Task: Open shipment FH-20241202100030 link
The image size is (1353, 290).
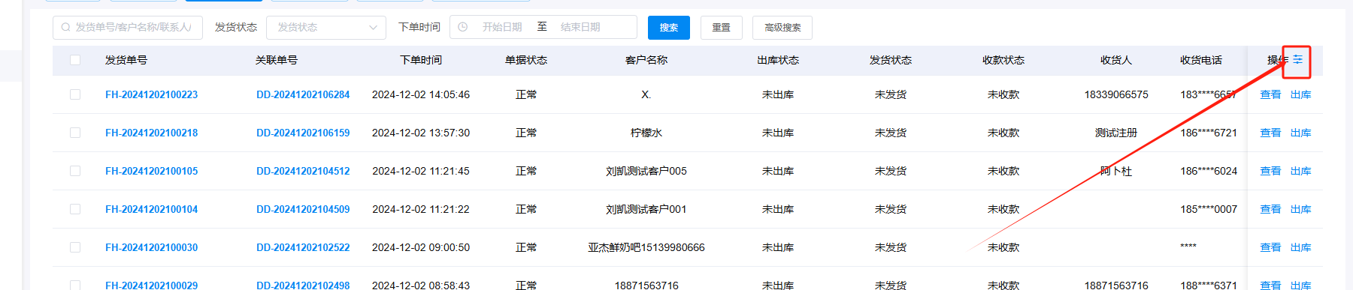Action: [152, 247]
